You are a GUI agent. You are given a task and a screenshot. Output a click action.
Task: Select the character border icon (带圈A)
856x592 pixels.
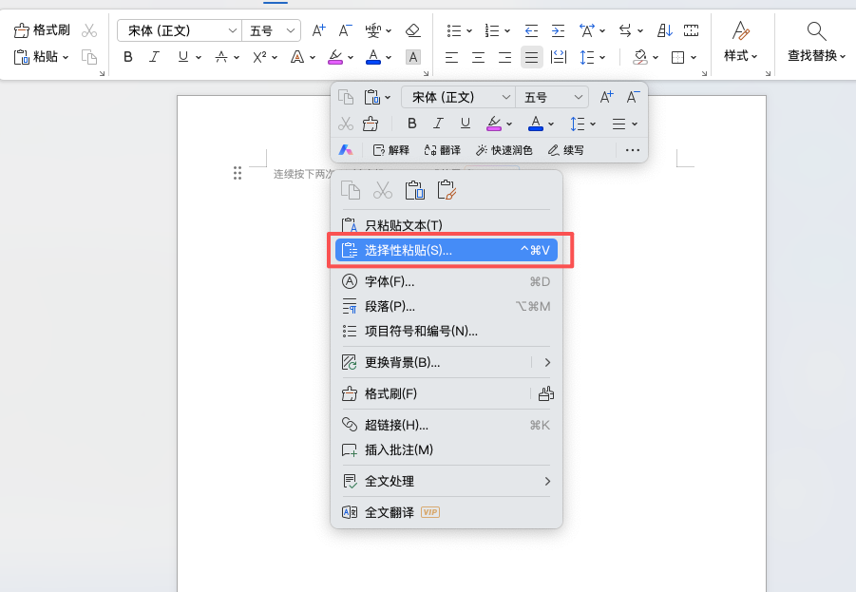pos(412,57)
